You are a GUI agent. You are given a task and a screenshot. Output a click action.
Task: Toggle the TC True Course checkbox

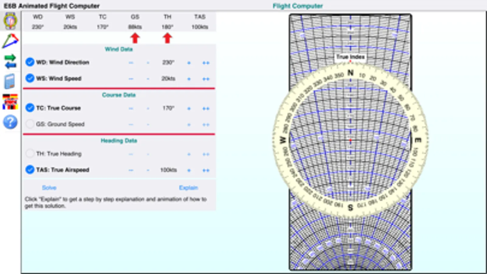[x=30, y=108]
